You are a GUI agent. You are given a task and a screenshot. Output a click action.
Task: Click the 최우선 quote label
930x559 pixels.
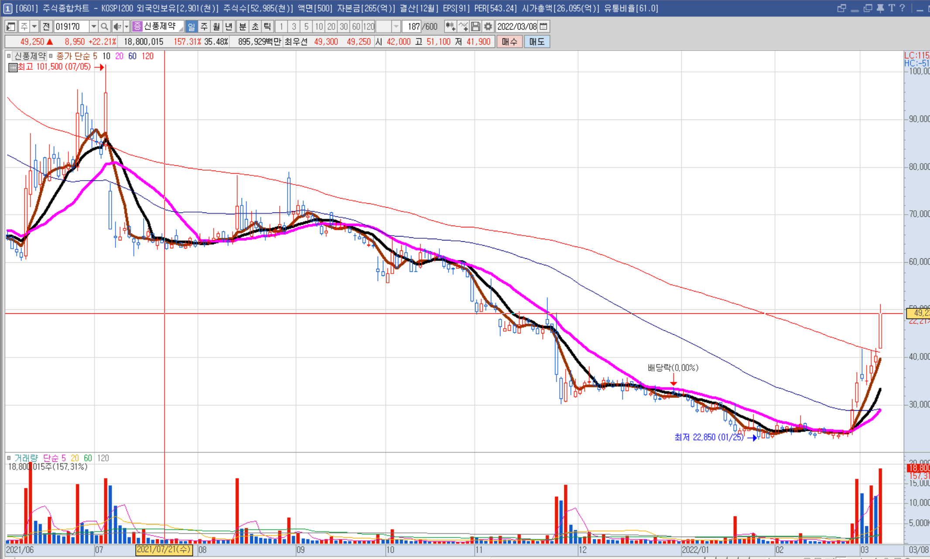click(296, 42)
